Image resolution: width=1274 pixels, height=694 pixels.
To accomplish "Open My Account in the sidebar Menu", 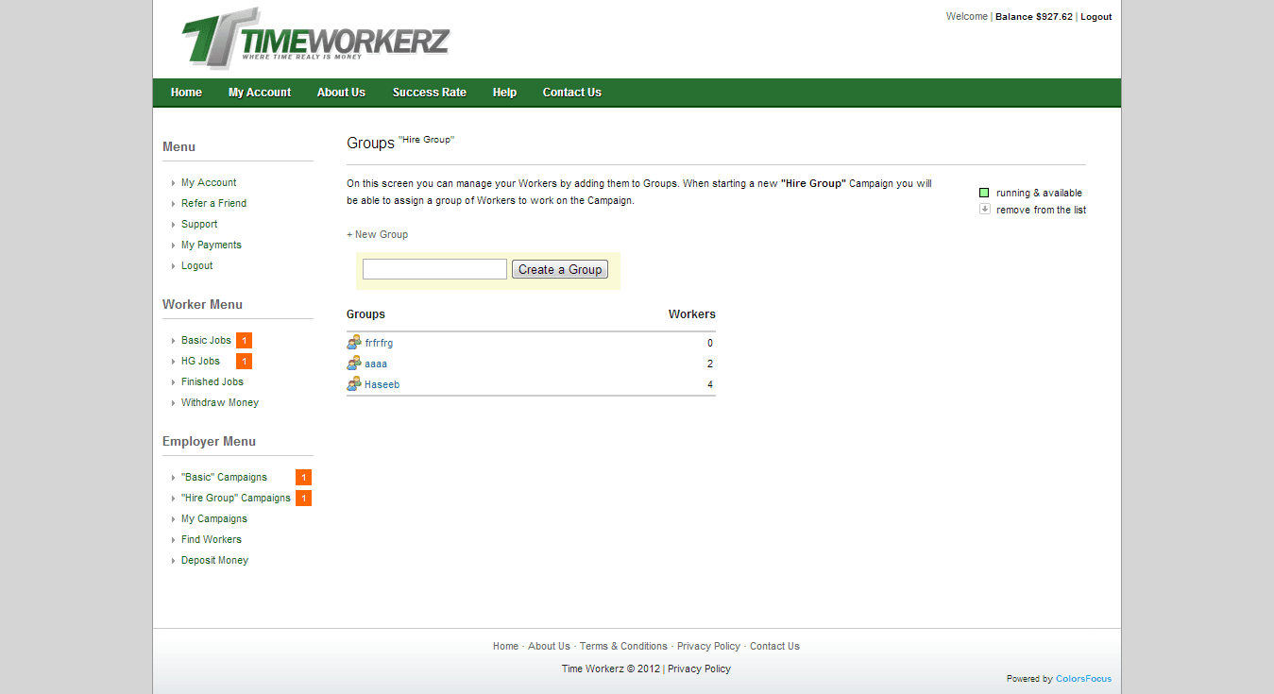I will [x=209, y=182].
